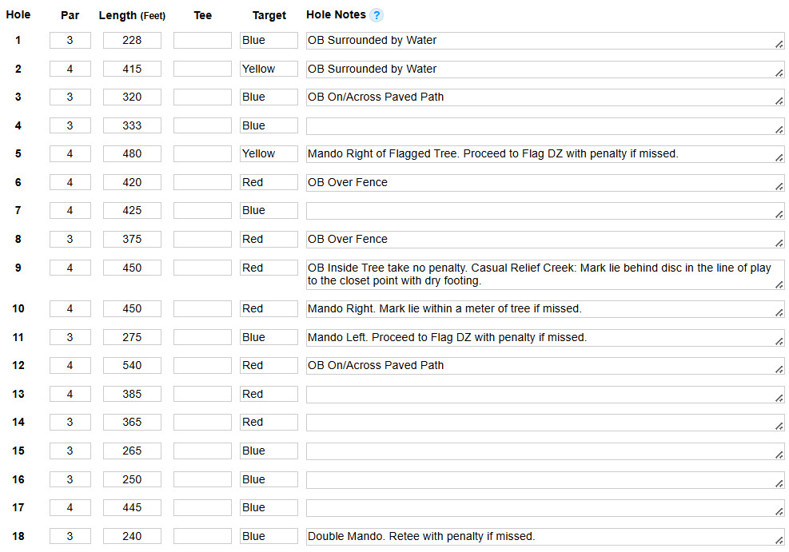Click the resize grip of hole 9 notes
The width and height of the screenshot is (789, 552).
[779, 284]
